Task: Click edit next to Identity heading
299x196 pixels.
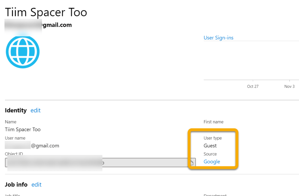Action: 36,111
